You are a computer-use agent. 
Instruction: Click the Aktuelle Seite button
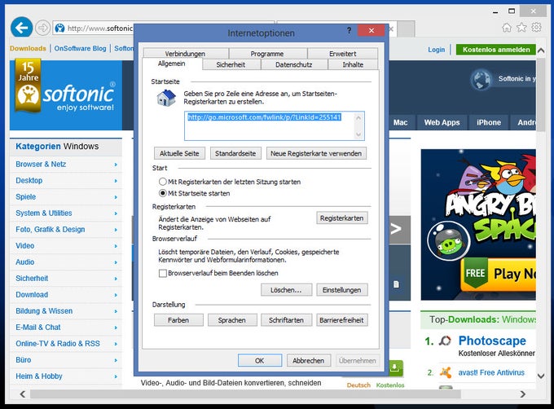click(x=179, y=154)
